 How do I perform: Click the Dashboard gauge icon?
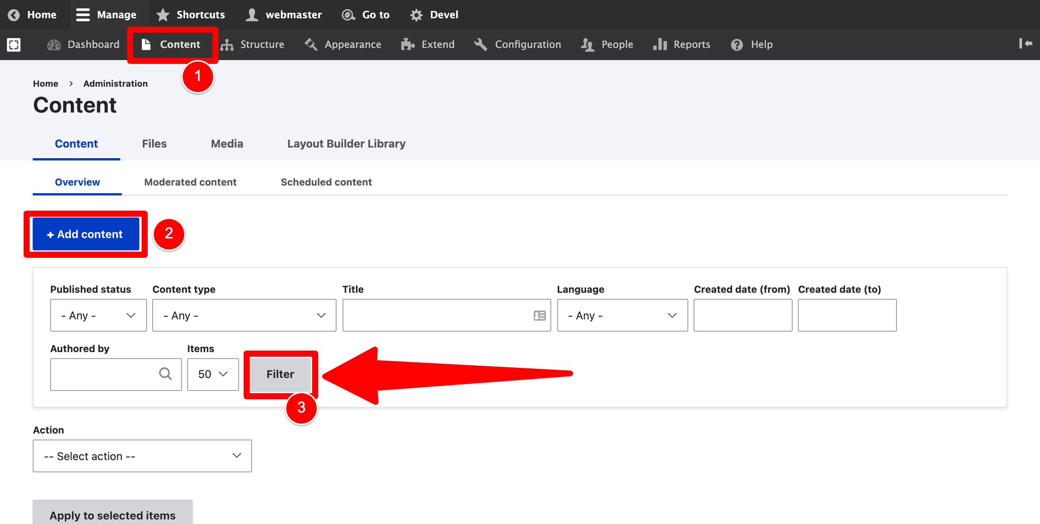[x=54, y=44]
